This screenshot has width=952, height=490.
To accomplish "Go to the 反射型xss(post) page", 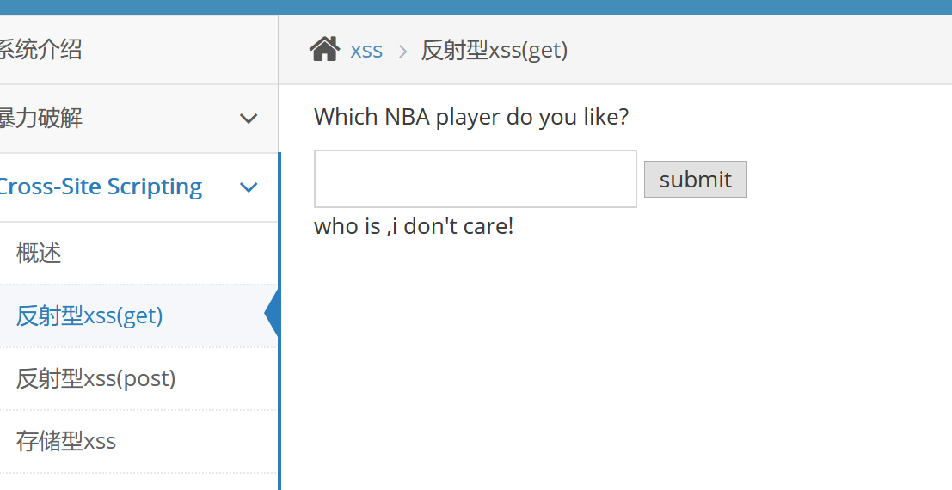I will [95, 378].
